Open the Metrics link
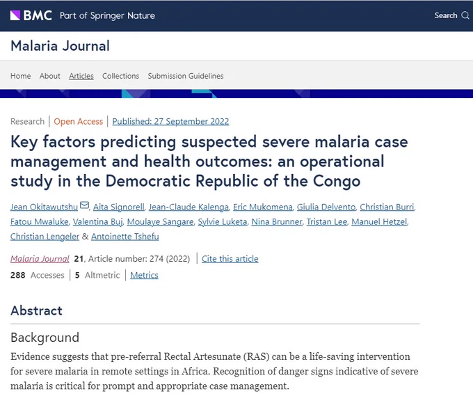The height and width of the screenshot is (410, 473). pyautogui.click(x=144, y=275)
